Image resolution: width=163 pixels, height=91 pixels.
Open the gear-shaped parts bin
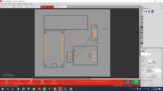pos(142,43)
